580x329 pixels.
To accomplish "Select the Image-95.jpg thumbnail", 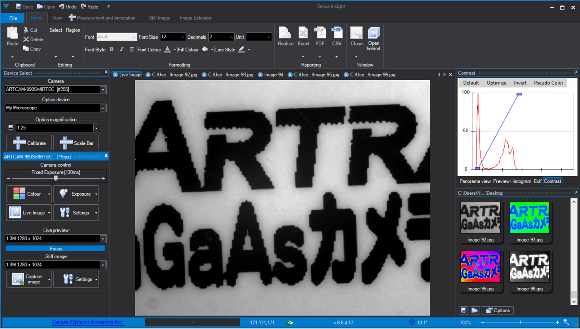I will tap(480, 267).
